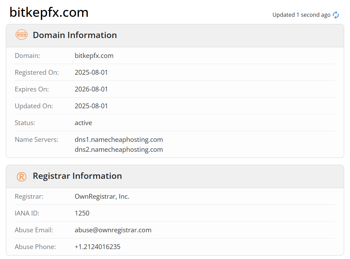Click the active status value

click(x=83, y=123)
